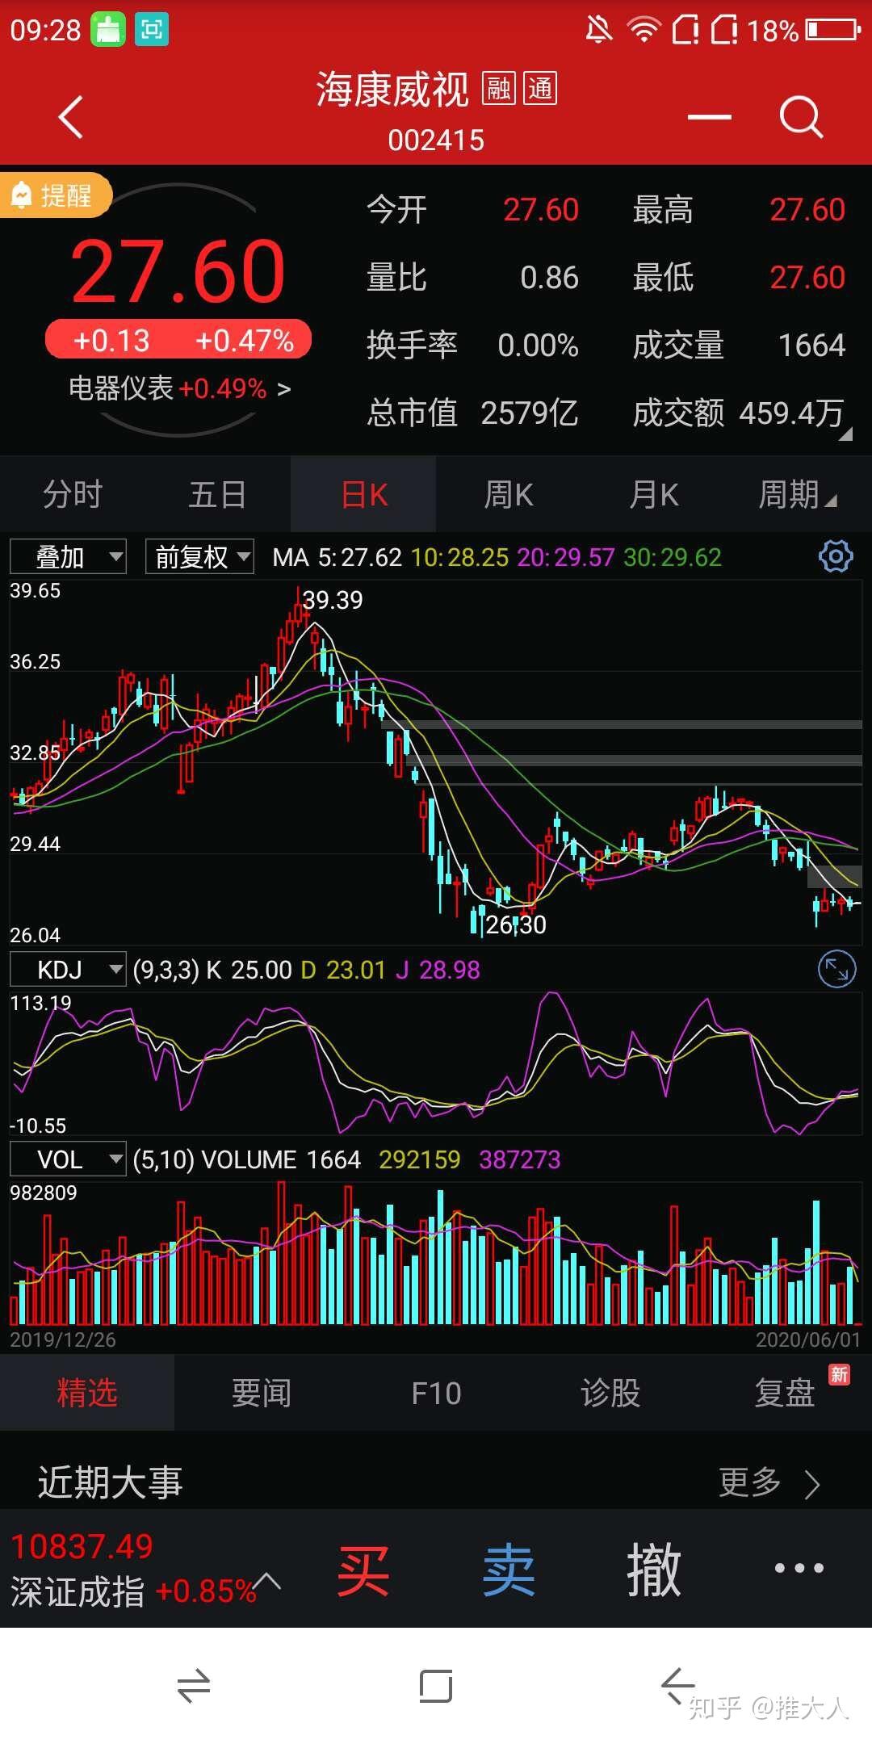Image resolution: width=872 pixels, height=1744 pixels.
Task: Open the three-dots more menu
Action: (x=799, y=1568)
